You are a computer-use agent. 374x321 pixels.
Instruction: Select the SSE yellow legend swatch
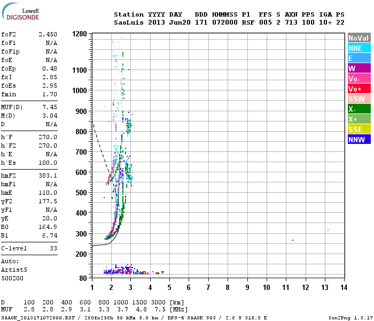(359, 129)
